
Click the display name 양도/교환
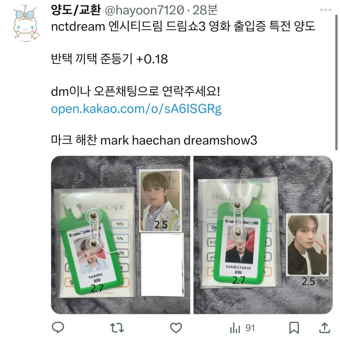pos(76,10)
